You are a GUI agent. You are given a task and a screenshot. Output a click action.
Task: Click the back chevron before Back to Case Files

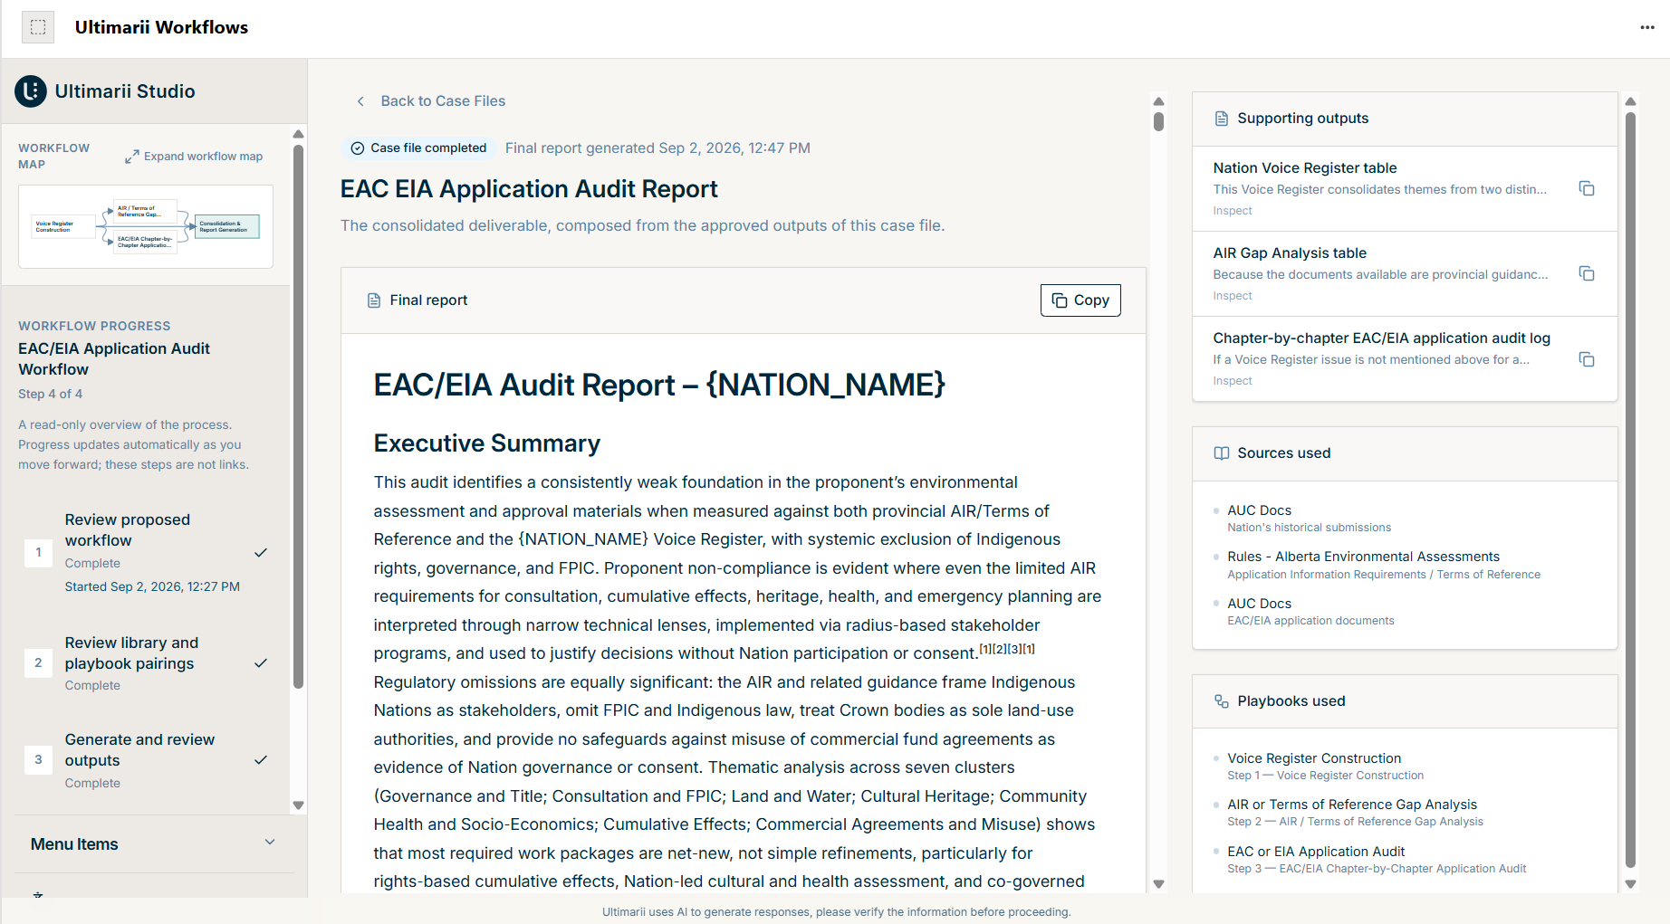pyautogui.click(x=360, y=101)
